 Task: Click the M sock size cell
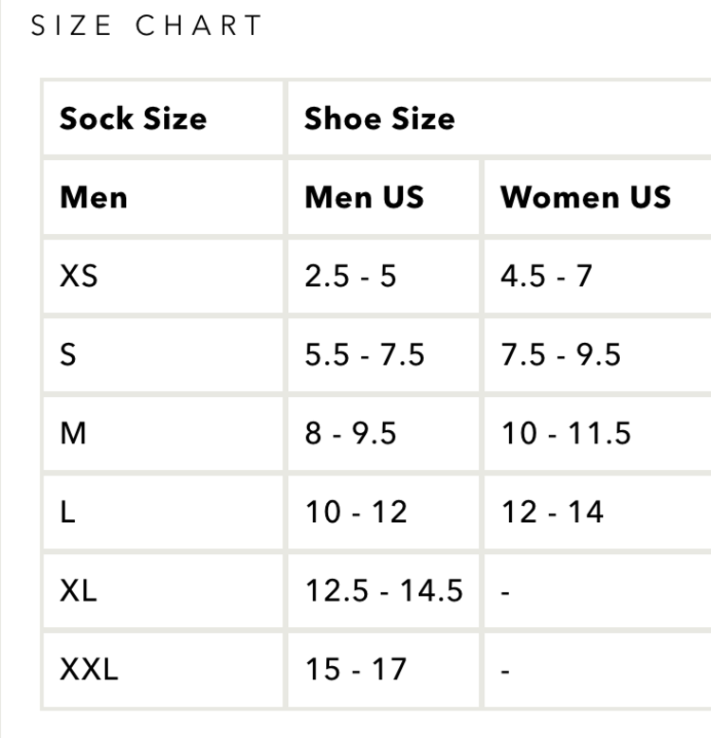click(x=74, y=433)
